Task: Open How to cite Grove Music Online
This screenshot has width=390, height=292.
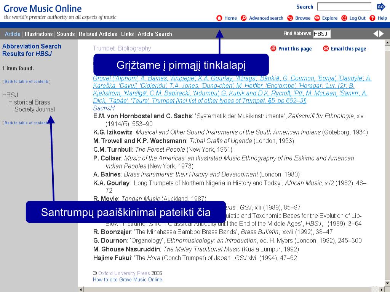Action: (x=127, y=279)
